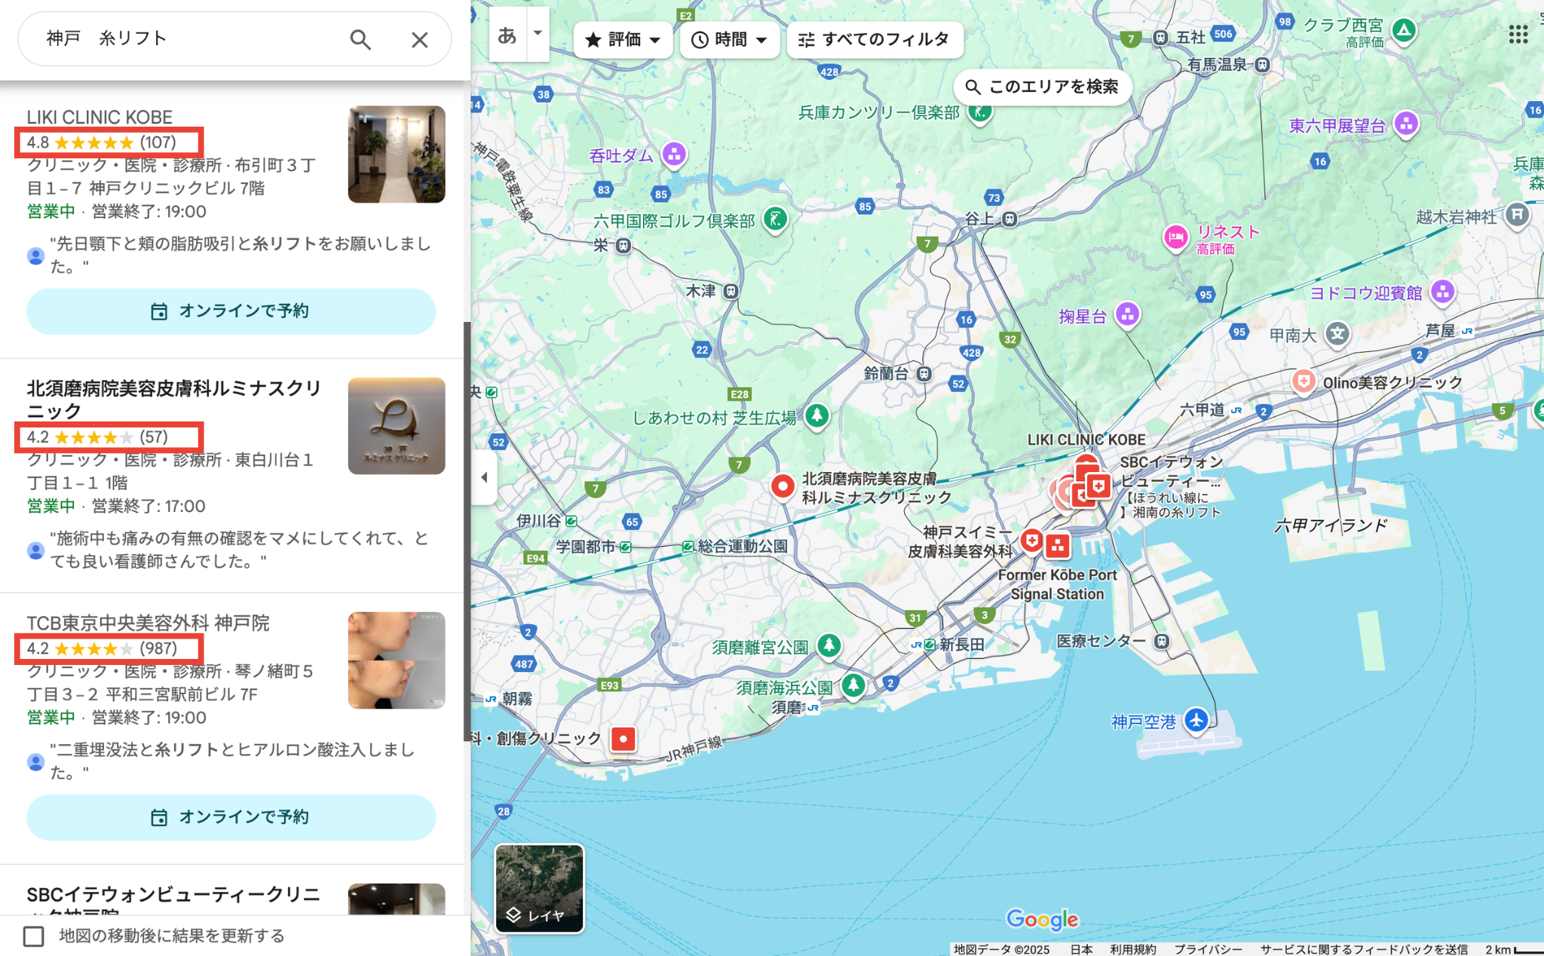Click TCB clinic face photo thumbnail
The height and width of the screenshot is (956, 1544).
[x=397, y=660]
